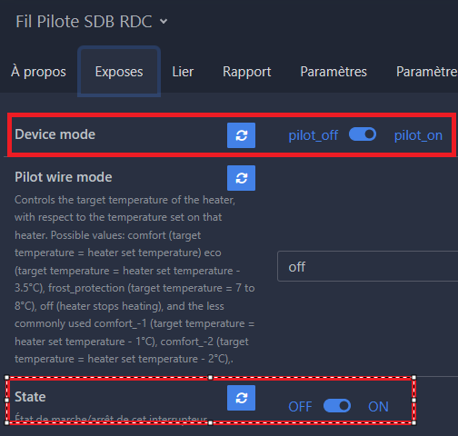Click the ON label for State
This screenshot has height=436, width=458.
(x=378, y=407)
